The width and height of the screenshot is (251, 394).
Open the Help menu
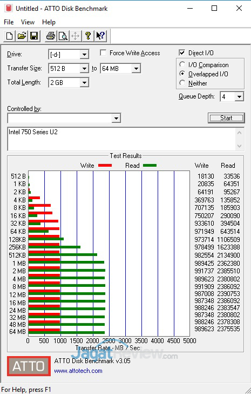(49, 22)
